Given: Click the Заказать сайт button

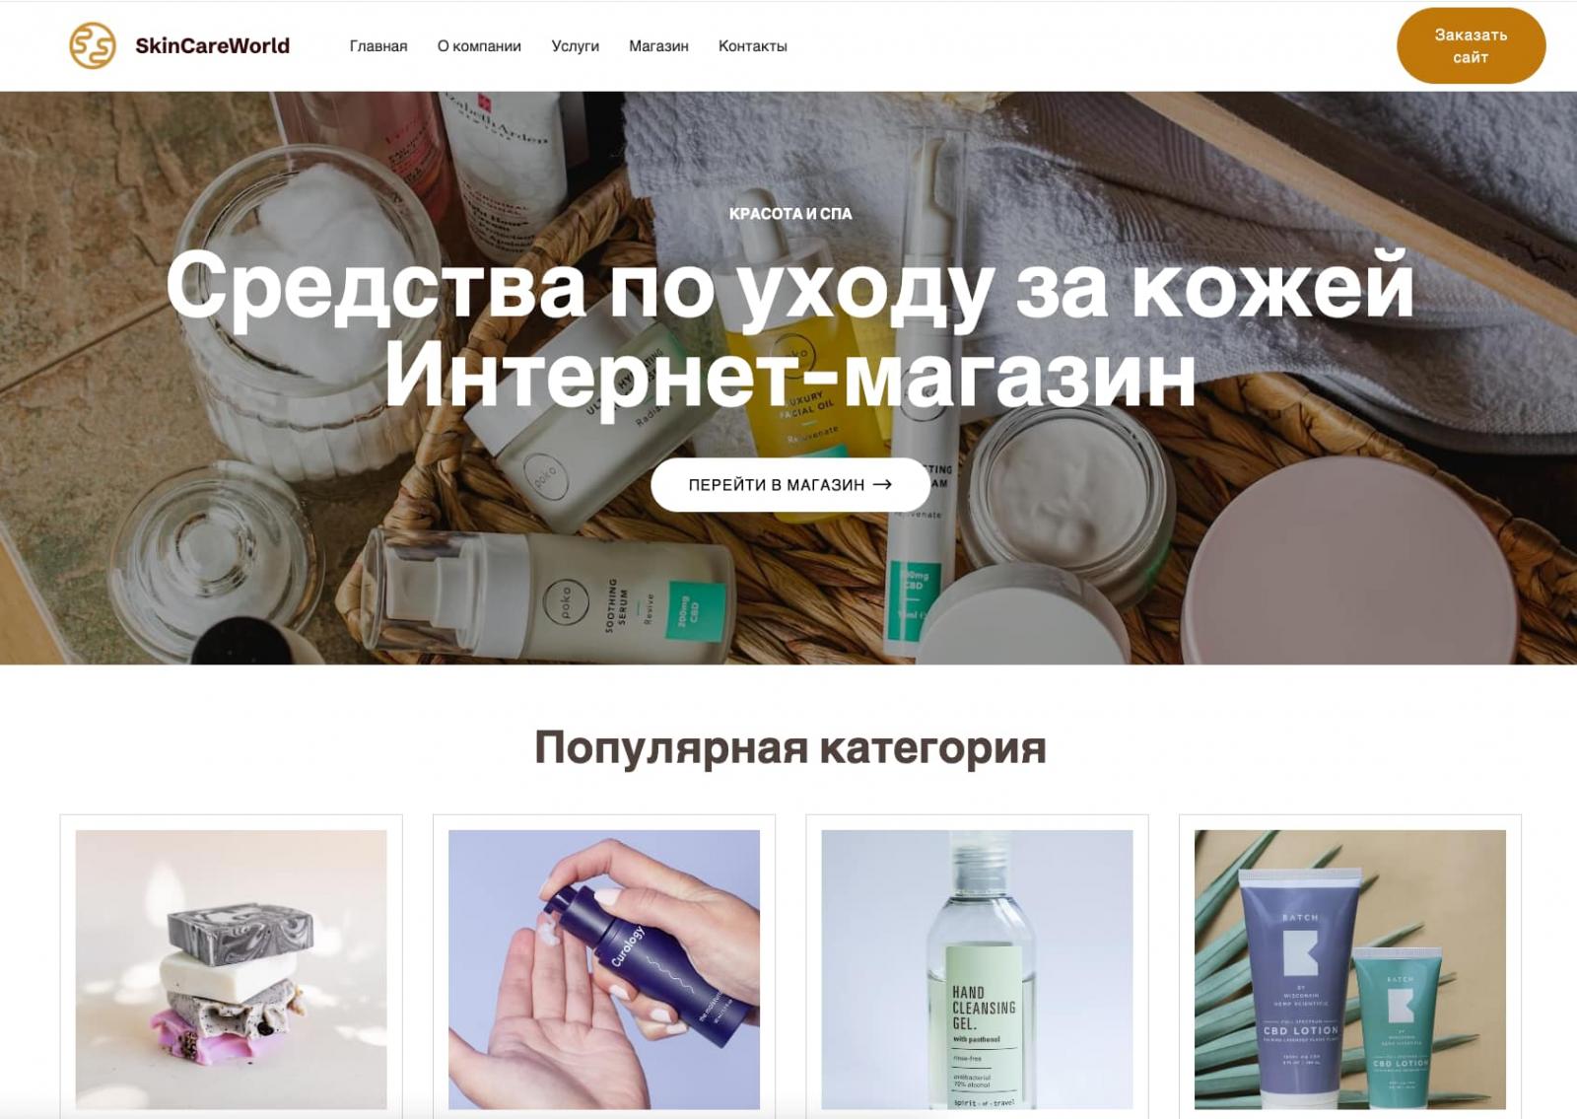Looking at the screenshot, I should [1471, 46].
